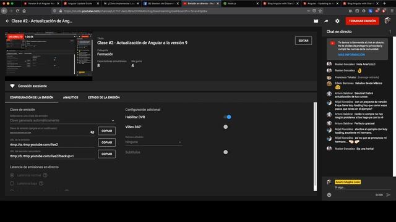Click the EDITAR button

303,41
